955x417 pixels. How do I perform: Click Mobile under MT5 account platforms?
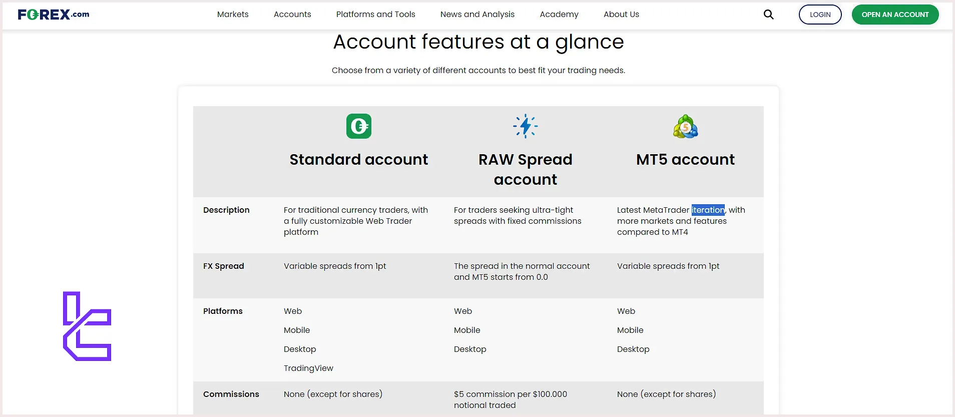coord(630,330)
